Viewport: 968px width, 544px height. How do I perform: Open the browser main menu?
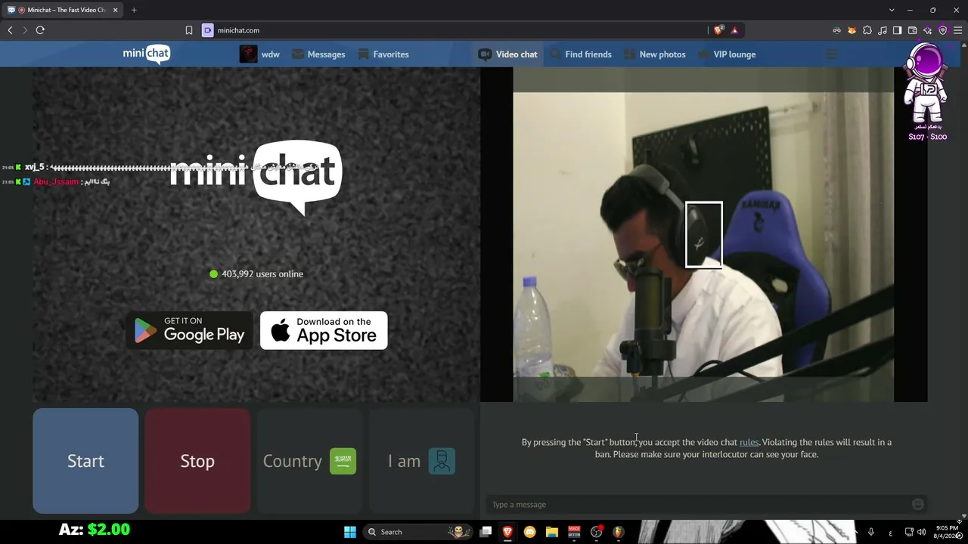point(957,30)
